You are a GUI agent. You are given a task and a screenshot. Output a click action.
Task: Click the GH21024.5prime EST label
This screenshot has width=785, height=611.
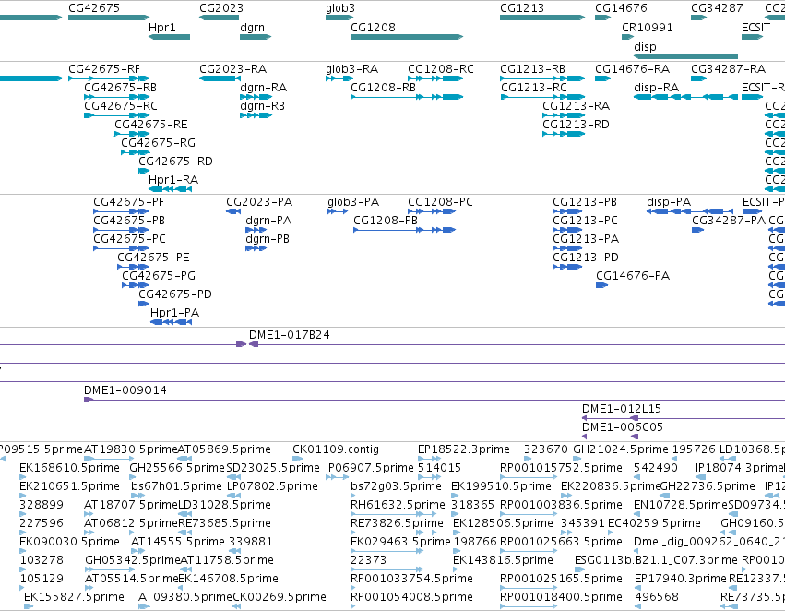(x=620, y=449)
